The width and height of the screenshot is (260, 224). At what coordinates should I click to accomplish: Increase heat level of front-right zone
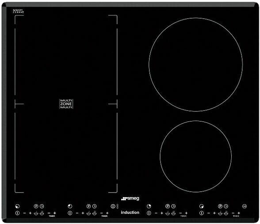214,213
